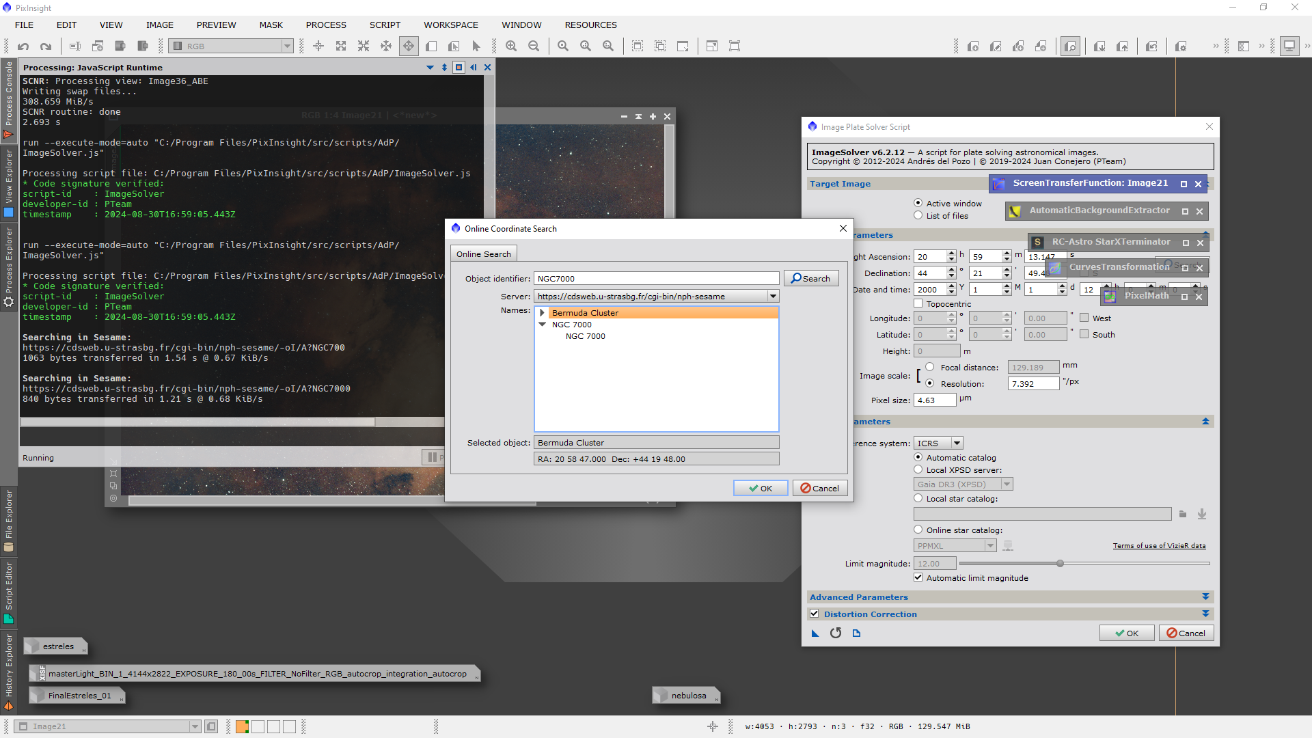Click New Instance triangle in Image Solver
The image size is (1312, 738).
815,633
